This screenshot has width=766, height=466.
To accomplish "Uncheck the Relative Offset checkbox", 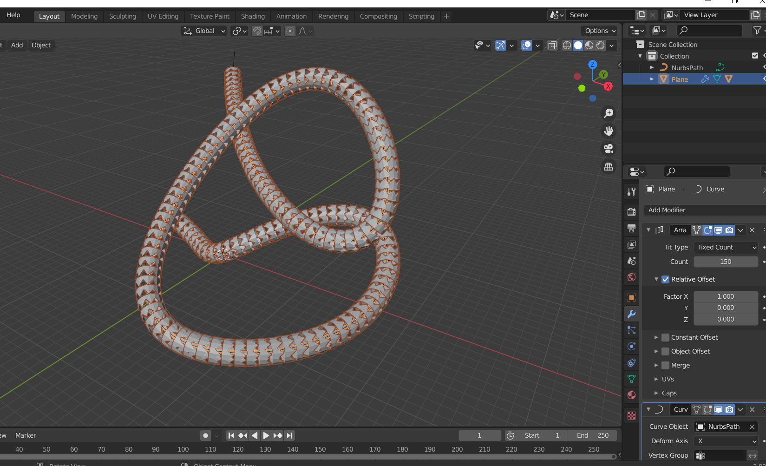I will (x=665, y=279).
